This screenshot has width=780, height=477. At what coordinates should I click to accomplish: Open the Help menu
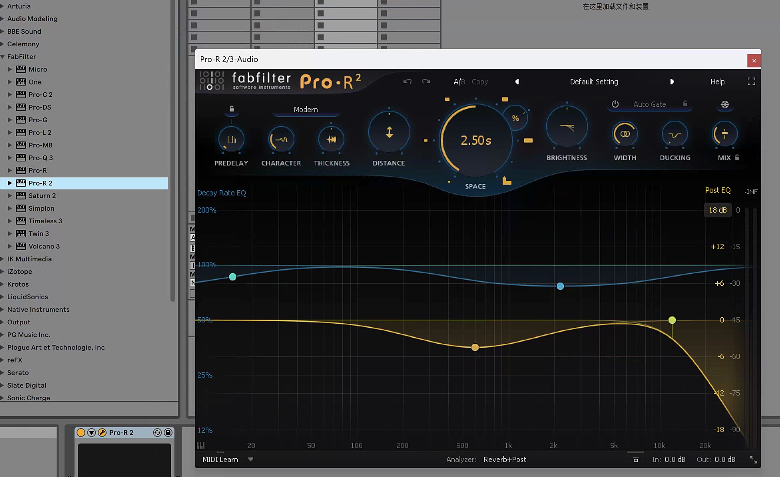(717, 81)
